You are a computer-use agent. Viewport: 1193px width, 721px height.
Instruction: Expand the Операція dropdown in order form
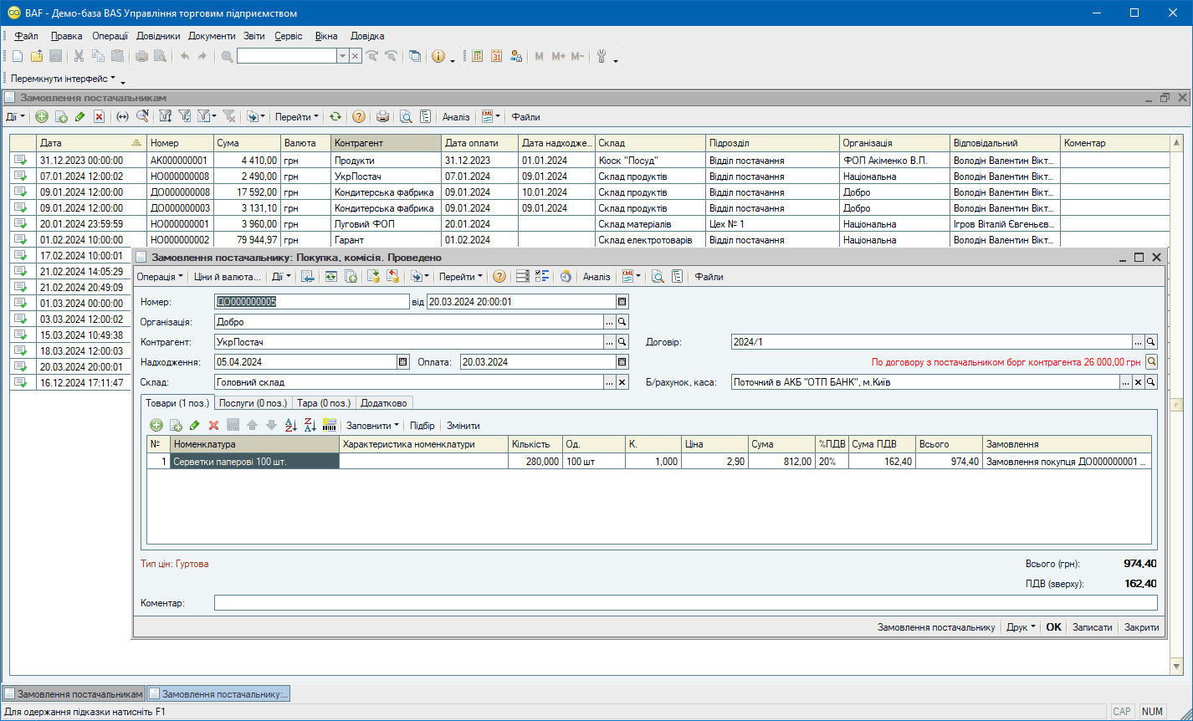160,277
